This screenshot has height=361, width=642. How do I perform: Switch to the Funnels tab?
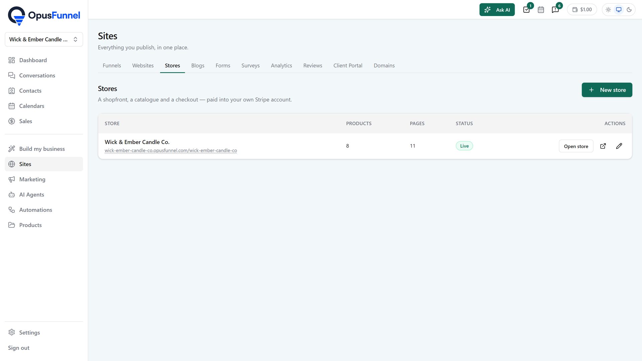coord(112,66)
